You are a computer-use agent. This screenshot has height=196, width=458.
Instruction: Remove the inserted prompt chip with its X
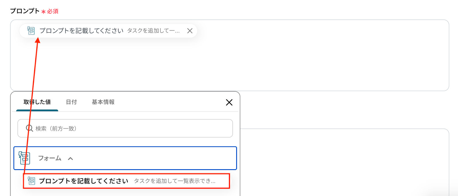tap(190, 31)
